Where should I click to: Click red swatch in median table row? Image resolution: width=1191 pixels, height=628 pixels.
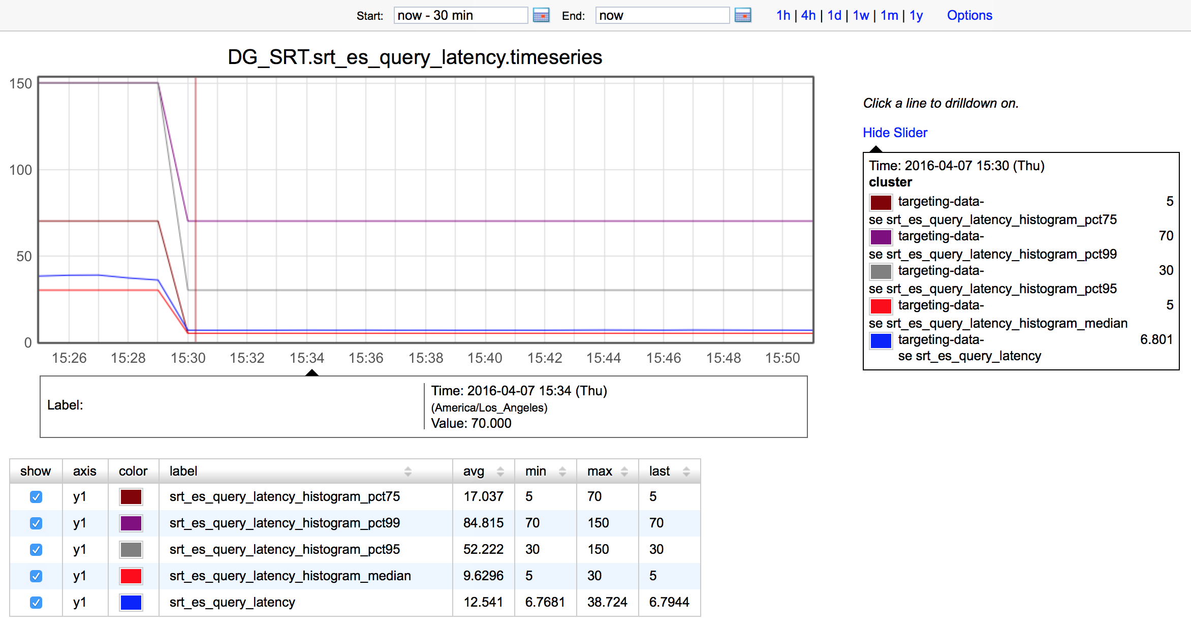coord(131,576)
